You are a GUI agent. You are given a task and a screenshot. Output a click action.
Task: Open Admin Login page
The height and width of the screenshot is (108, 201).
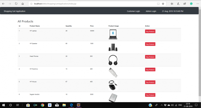tap(151, 11)
